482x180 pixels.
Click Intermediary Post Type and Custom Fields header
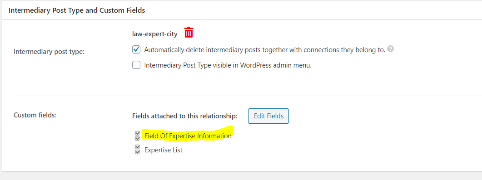pyautogui.click(x=76, y=10)
